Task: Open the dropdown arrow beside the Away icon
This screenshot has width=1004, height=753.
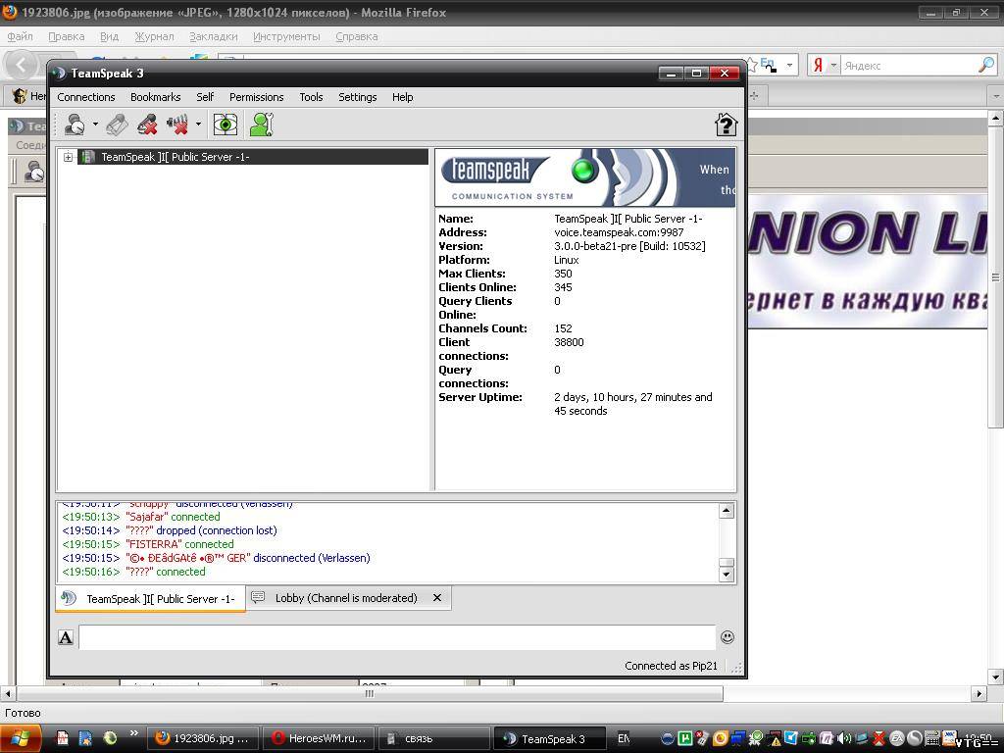Action: click(x=95, y=125)
